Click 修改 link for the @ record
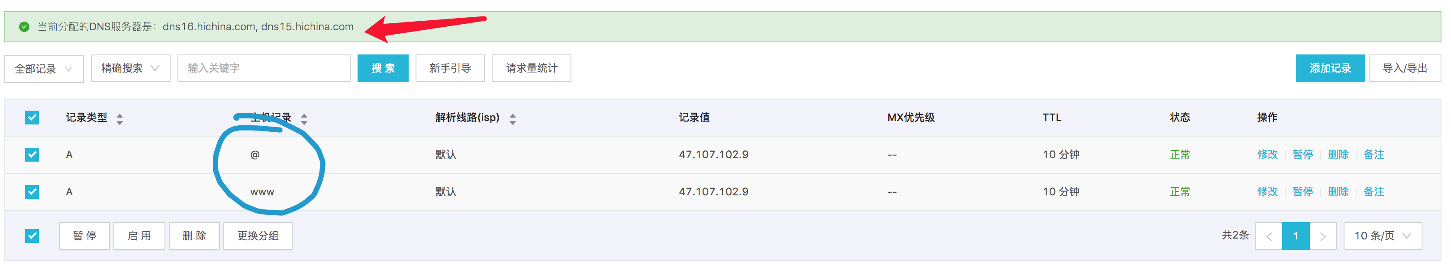 tap(1267, 155)
